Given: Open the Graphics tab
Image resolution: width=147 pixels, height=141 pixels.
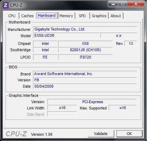Looking at the screenshot, I should [99, 16].
